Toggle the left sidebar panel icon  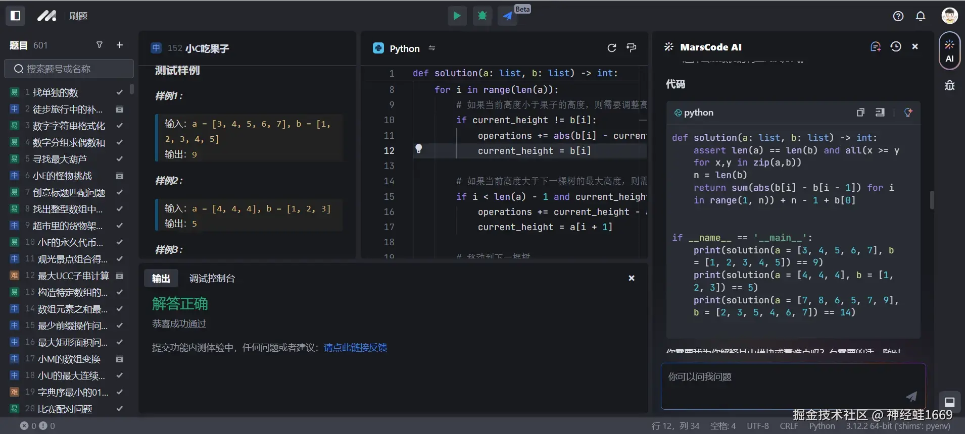[15, 16]
